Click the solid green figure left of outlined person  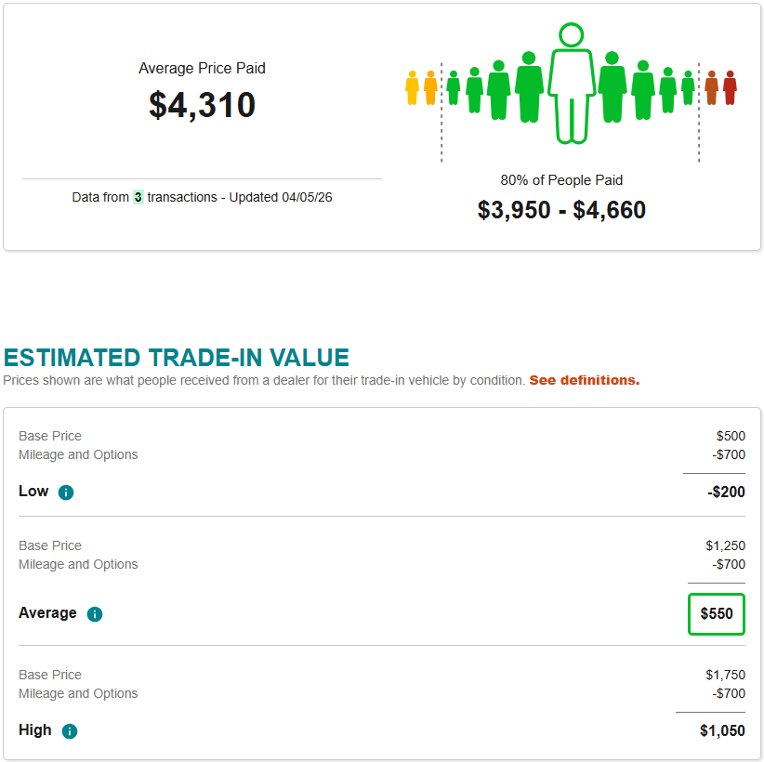(529, 85)
